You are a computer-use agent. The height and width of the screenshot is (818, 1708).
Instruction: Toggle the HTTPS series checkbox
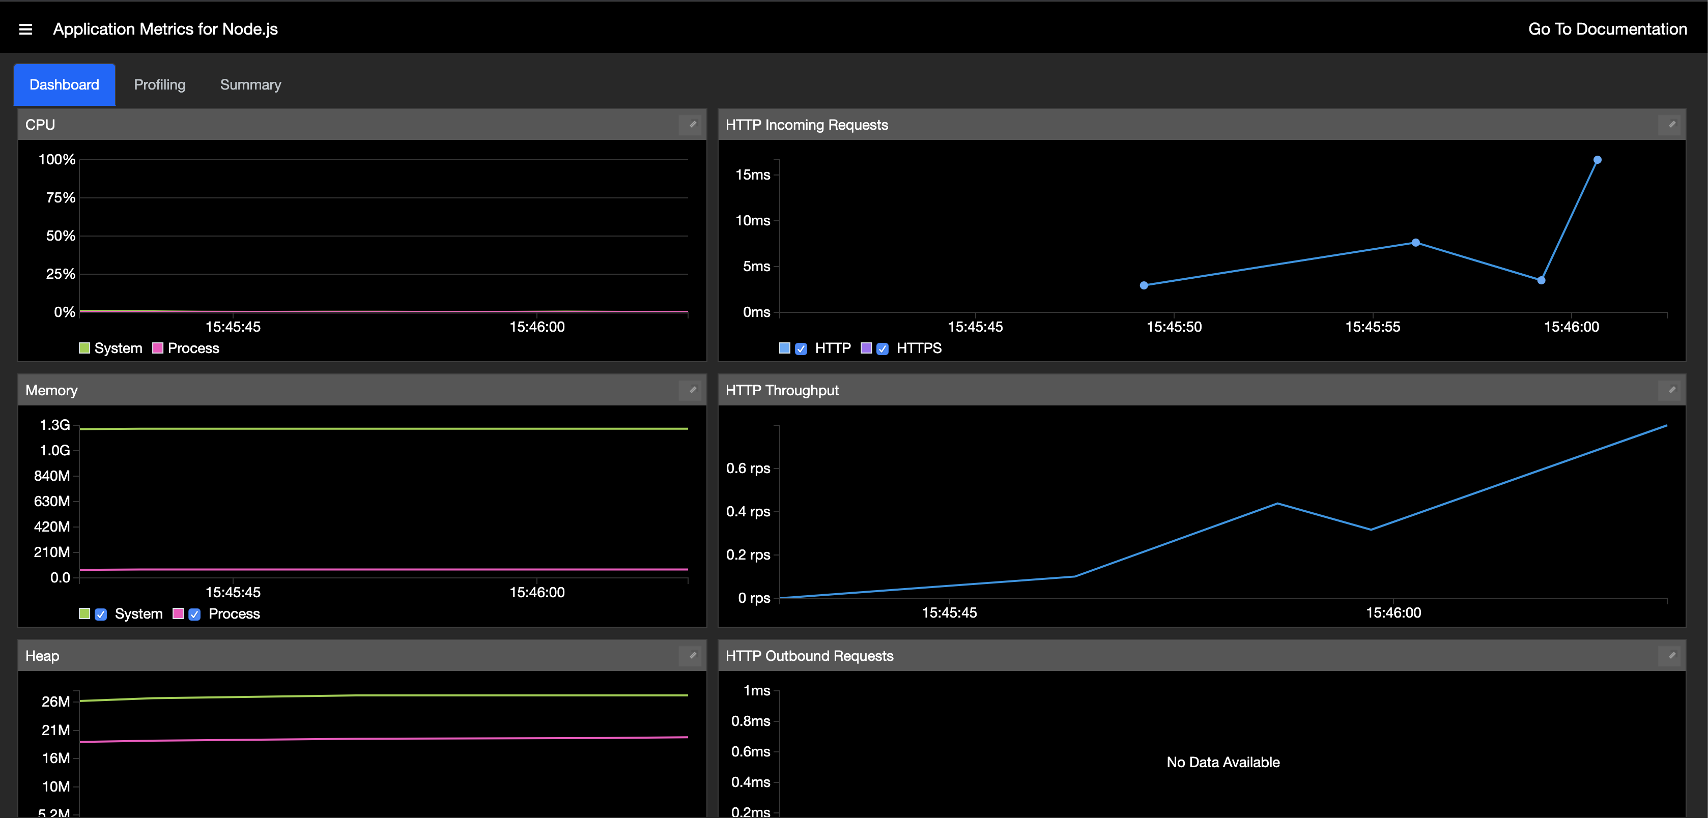883,348
